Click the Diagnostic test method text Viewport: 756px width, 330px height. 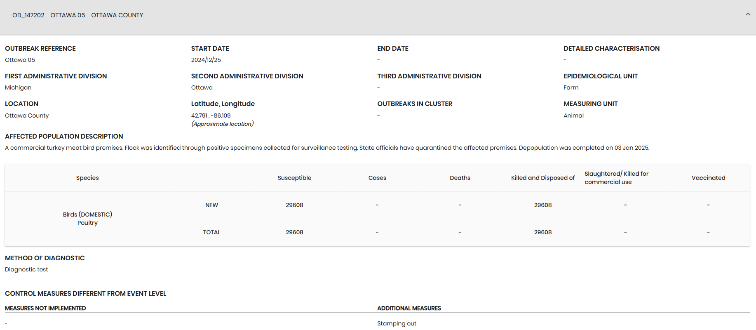point(26,269)
